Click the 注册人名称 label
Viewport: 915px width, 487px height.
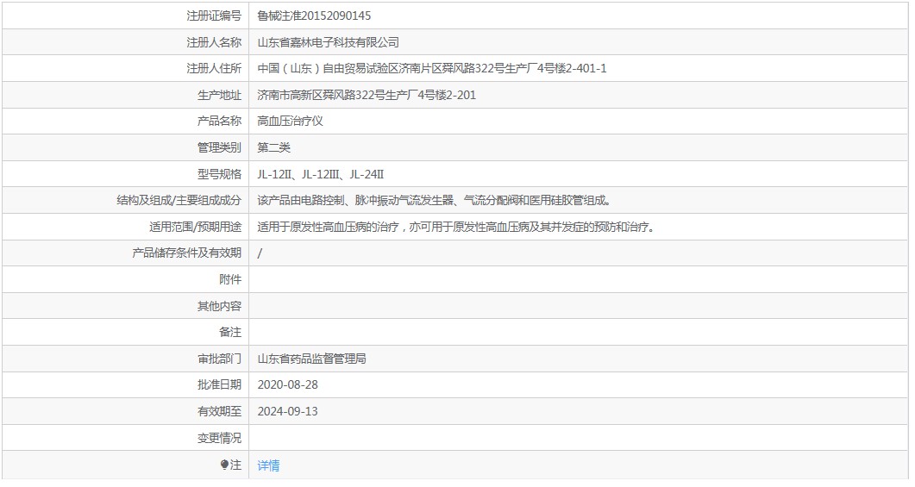click(x=214, y=42)
